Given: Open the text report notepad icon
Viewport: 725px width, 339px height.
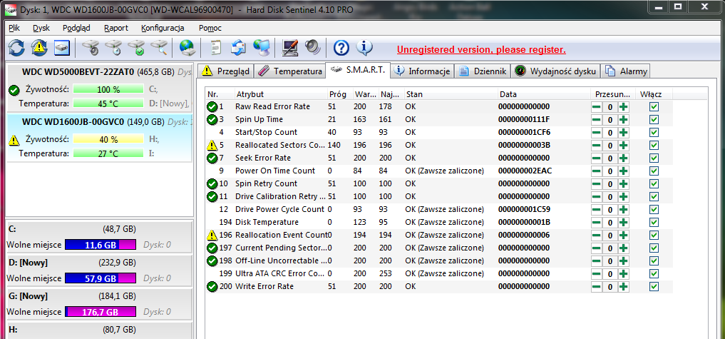Looking at the screenshot, I should point(216,47).
